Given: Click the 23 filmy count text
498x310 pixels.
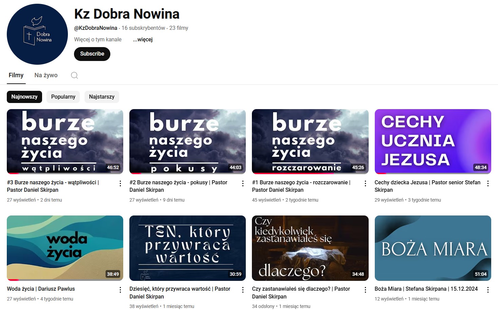Looking at the screenshot, I should coord(179,28).
